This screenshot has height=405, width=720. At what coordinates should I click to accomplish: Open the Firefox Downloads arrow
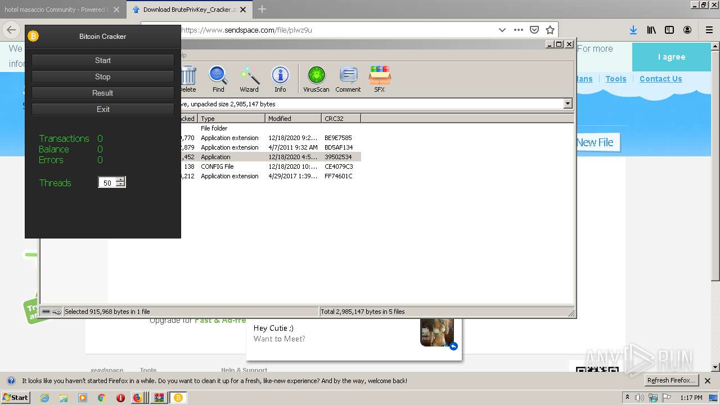click(633, 30)
